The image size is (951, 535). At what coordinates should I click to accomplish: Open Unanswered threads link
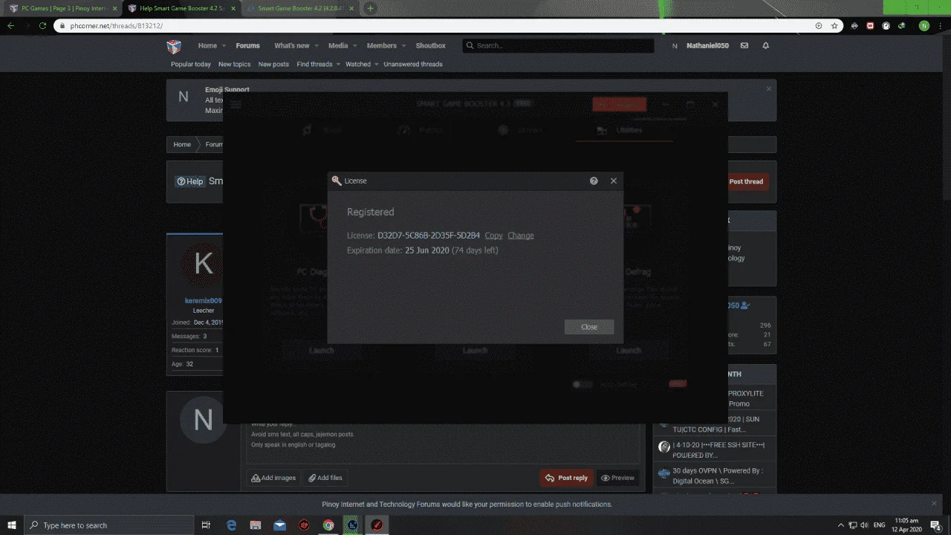(413, 65)
